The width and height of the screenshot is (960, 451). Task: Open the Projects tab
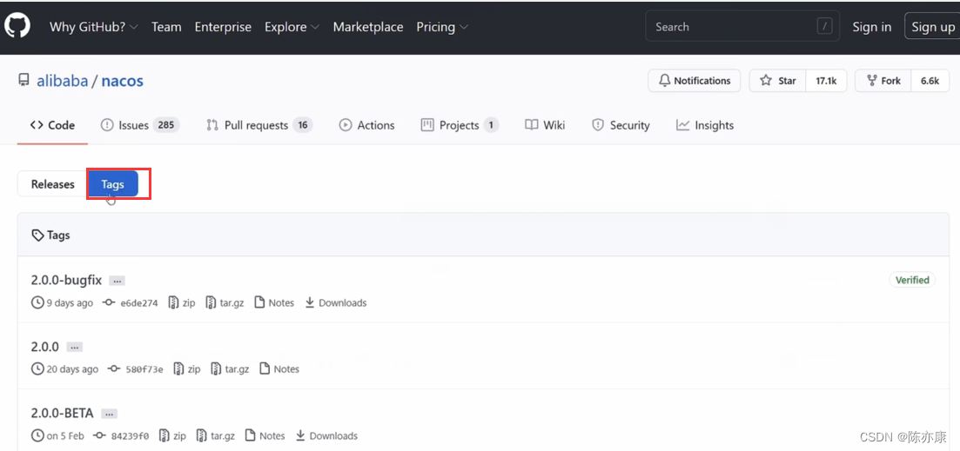coord(460,125)
